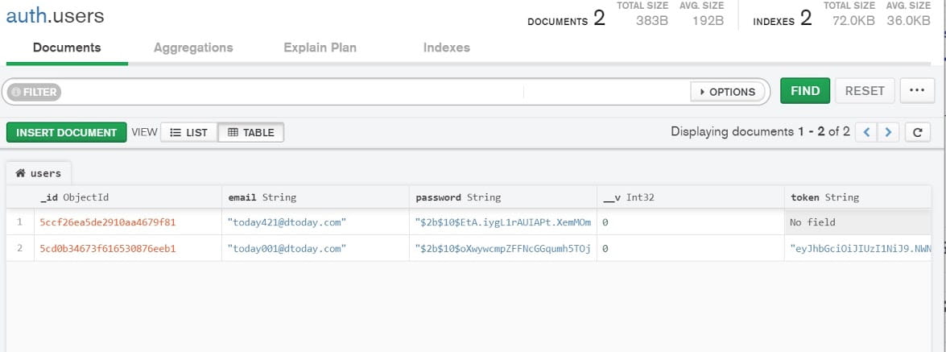Select the No field token cell
Screen dimensions: 946x352
[858, 222]
